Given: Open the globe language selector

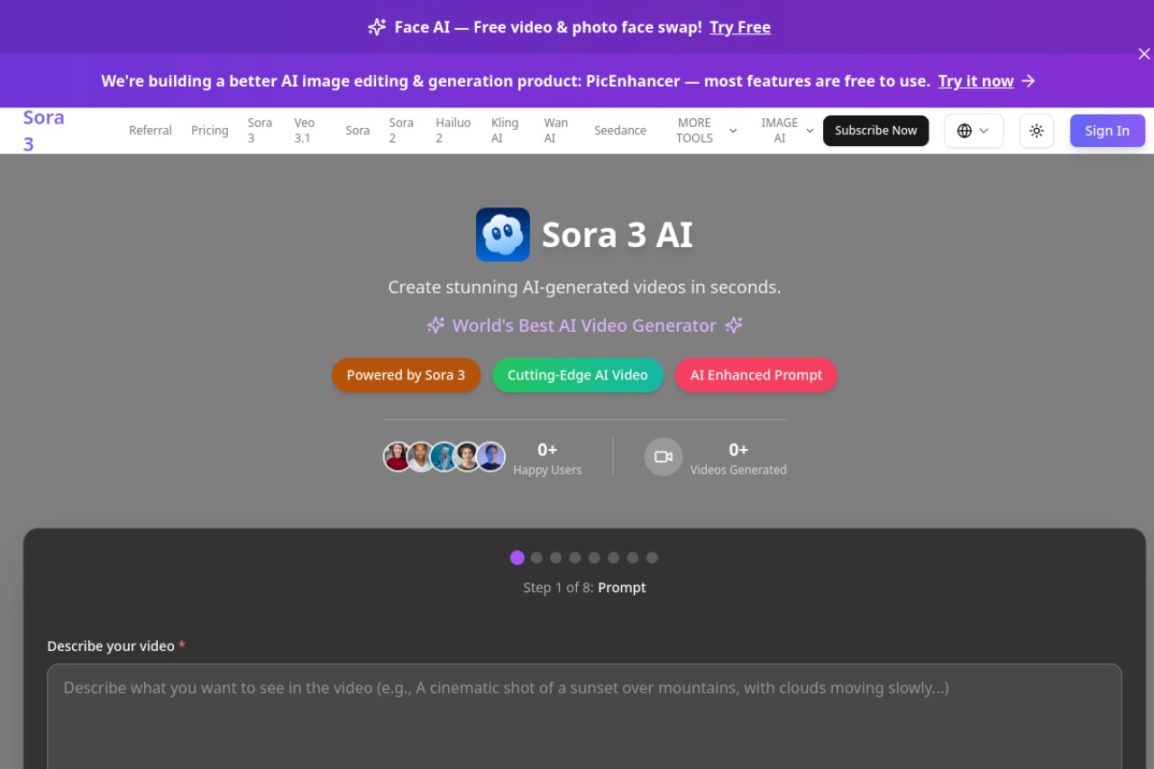Looking at the screenshot, I should (974, 131).
